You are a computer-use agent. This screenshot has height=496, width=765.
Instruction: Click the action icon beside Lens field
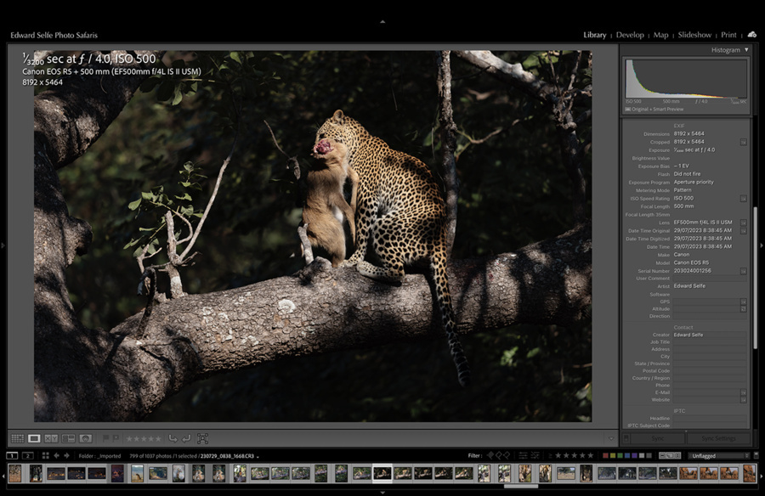point(743,223)
